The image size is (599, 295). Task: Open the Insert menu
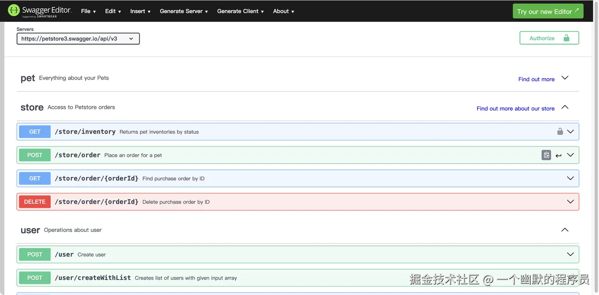[140, 11]
